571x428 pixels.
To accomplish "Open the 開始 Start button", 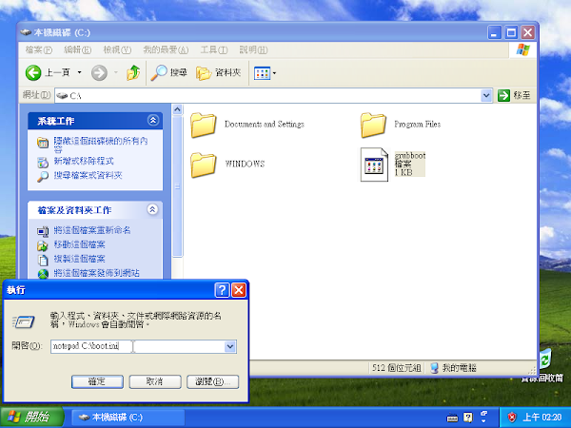I will click(x=32, y=418).
